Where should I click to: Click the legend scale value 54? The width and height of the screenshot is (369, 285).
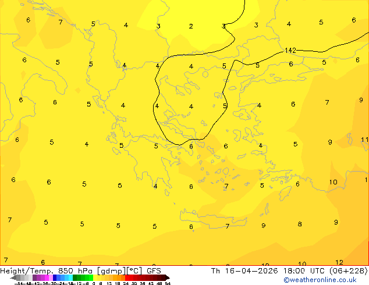point(168,284)
